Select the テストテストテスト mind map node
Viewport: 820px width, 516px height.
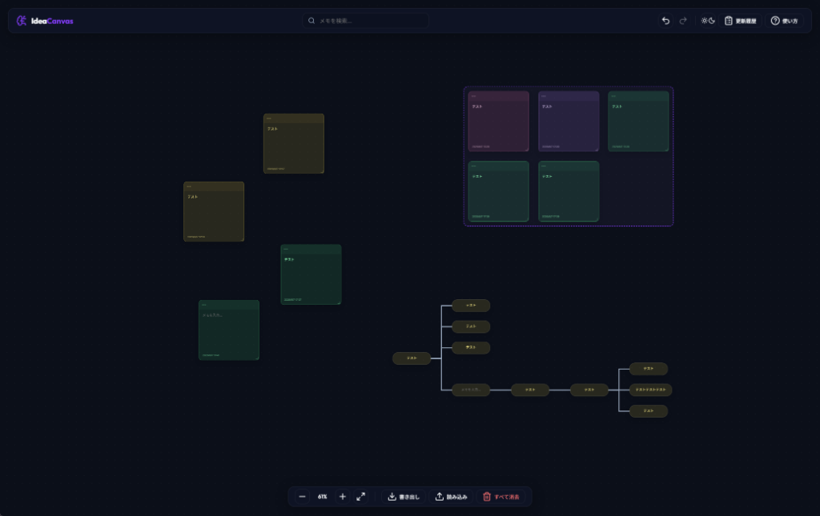pos(650,390)
